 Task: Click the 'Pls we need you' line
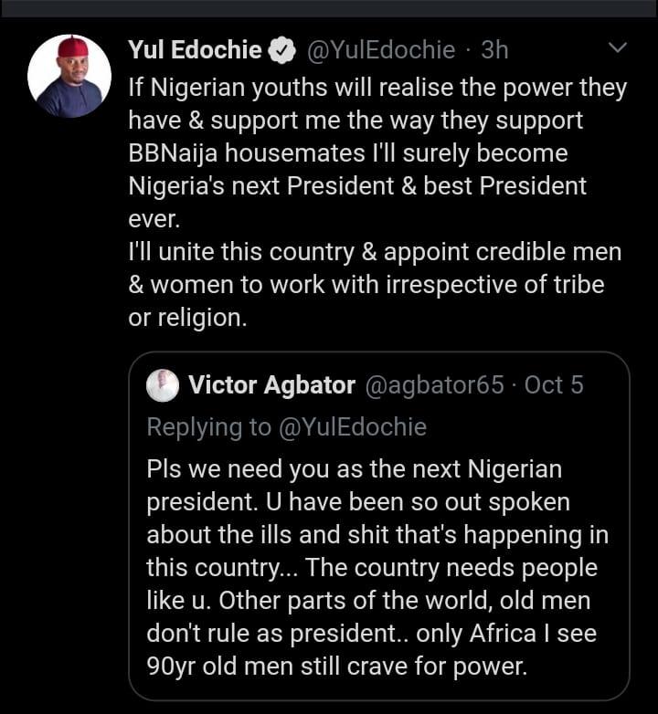click(354, 470)
